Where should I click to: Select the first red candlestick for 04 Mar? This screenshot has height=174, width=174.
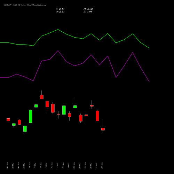(8, 120)
